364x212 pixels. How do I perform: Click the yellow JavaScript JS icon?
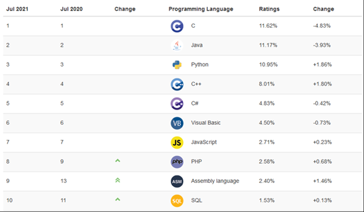coord(177,142)
